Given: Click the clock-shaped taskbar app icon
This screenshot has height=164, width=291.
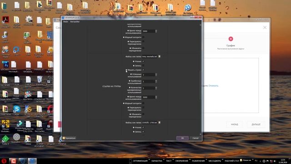Looking at the screenshot, I should pyautogui.click(x=23, y=161).
